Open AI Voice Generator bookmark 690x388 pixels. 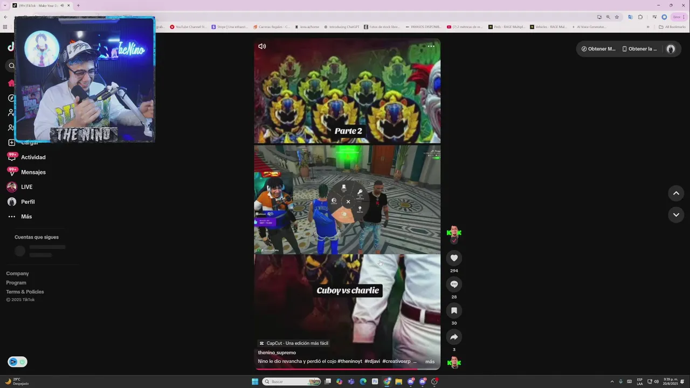589,27
